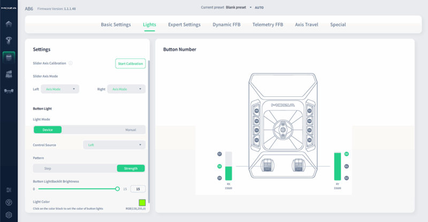This screenshot has width=428, height=222.
Task: Click the brightness value input field
Action: (138, 189)
